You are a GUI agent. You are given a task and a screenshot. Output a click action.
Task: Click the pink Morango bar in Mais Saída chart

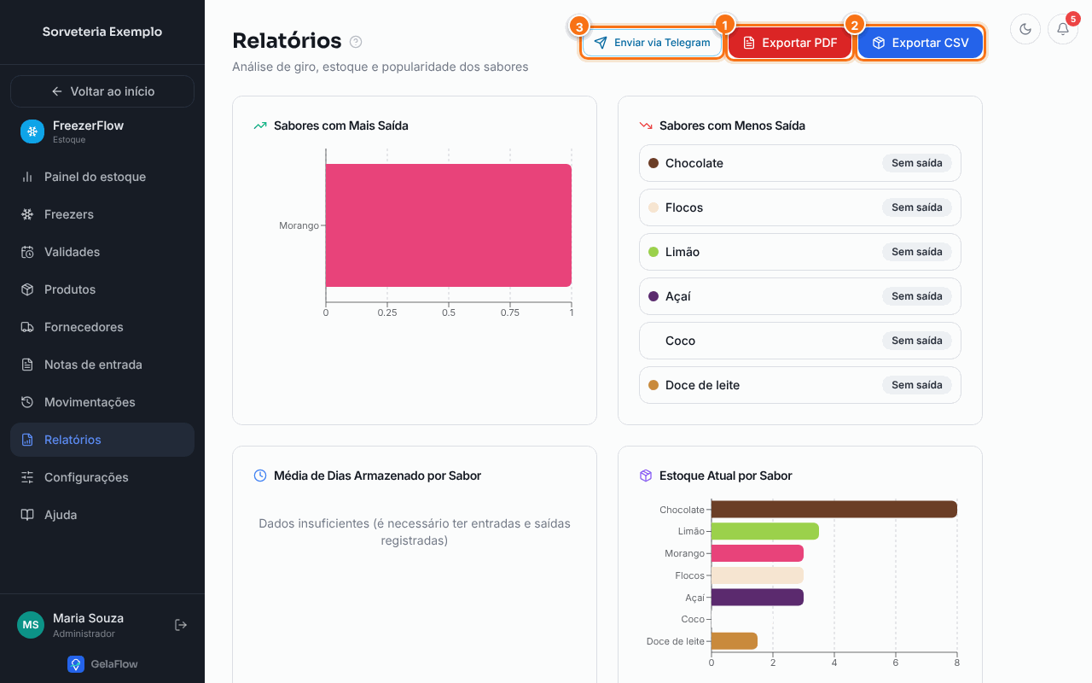449,225
